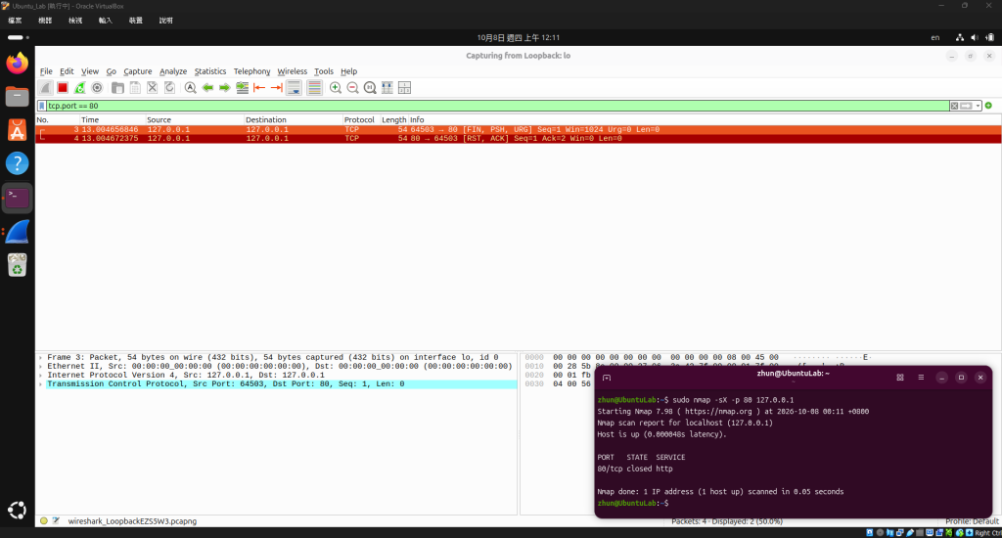Add a display filter button with plus

(x=988, y=106)
